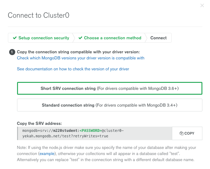Close the Connect to Cluster0 dialog

pyautogui.click(x=202, y=5)
